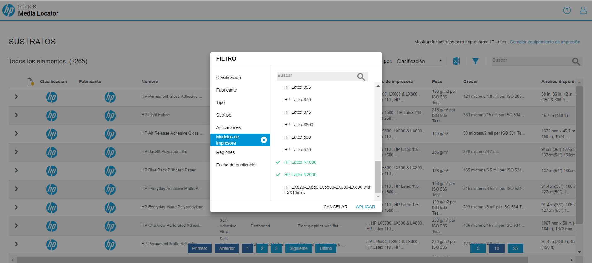Select HP Latex 375 model
The image size is (592, 263).
coord(297,112)
